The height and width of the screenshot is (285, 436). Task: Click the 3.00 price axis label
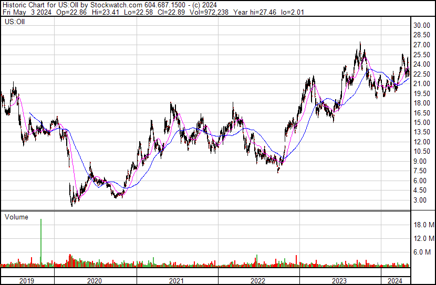coord(420,200)
